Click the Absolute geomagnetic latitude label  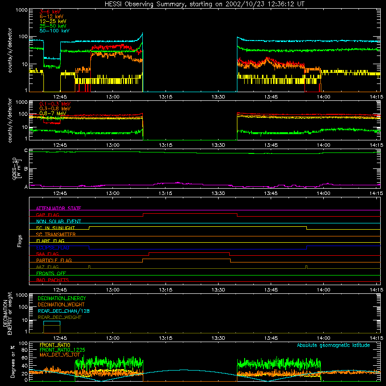coord(333,345)
